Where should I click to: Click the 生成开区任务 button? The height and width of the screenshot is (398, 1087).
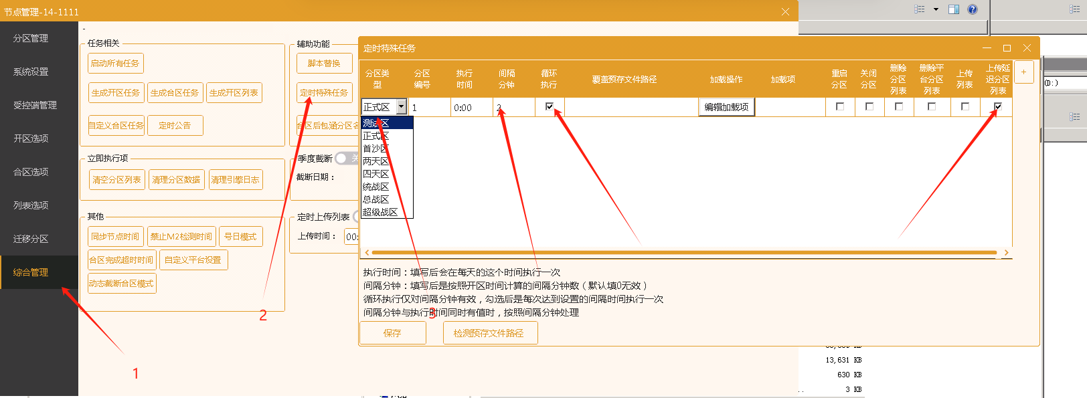coord(116,93)
